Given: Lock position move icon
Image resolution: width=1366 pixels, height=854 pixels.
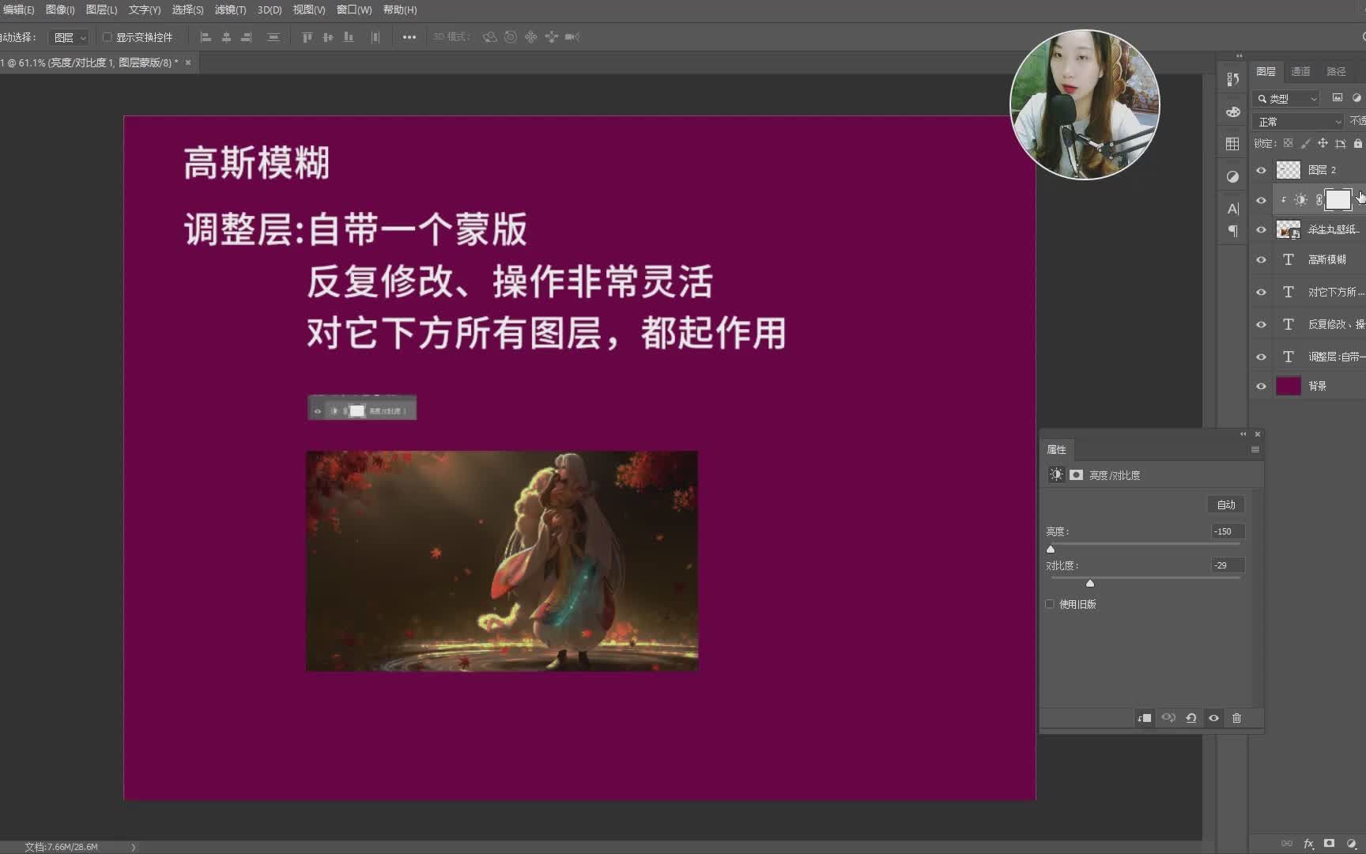Looking at the screenshot, I should click(x=1323, y=143).
